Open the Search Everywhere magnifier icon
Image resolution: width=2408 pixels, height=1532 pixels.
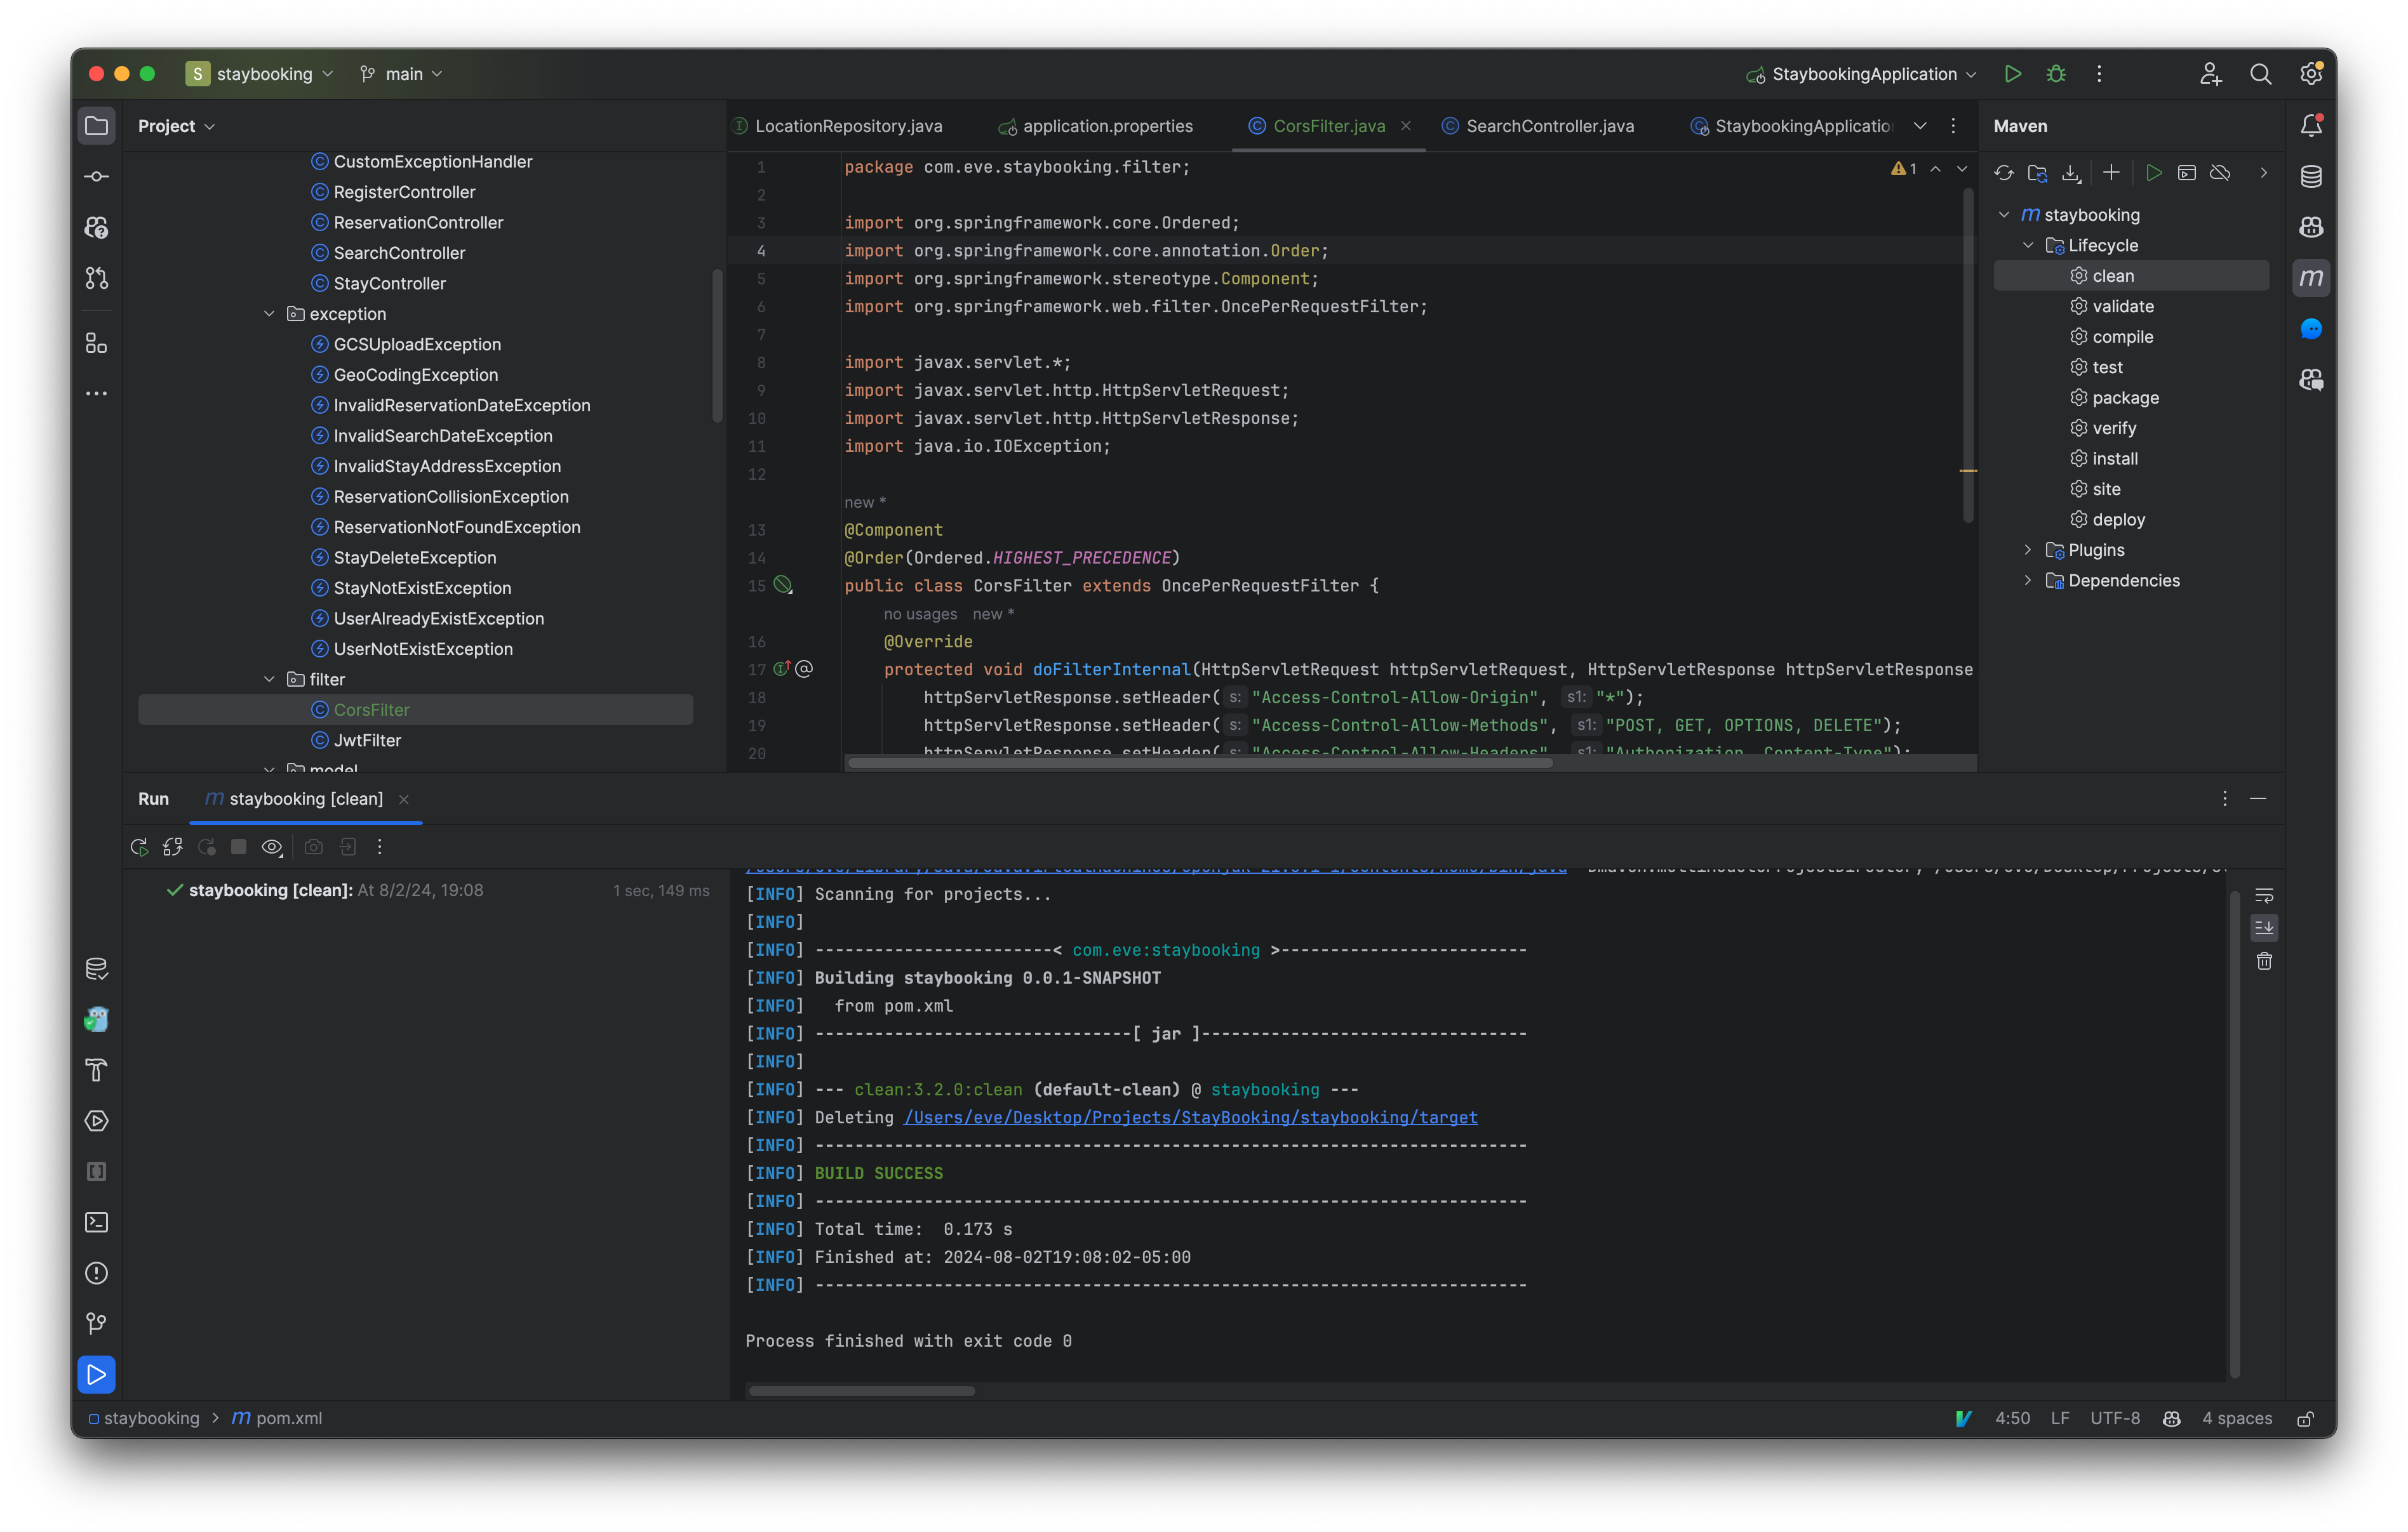point(2260,74)
